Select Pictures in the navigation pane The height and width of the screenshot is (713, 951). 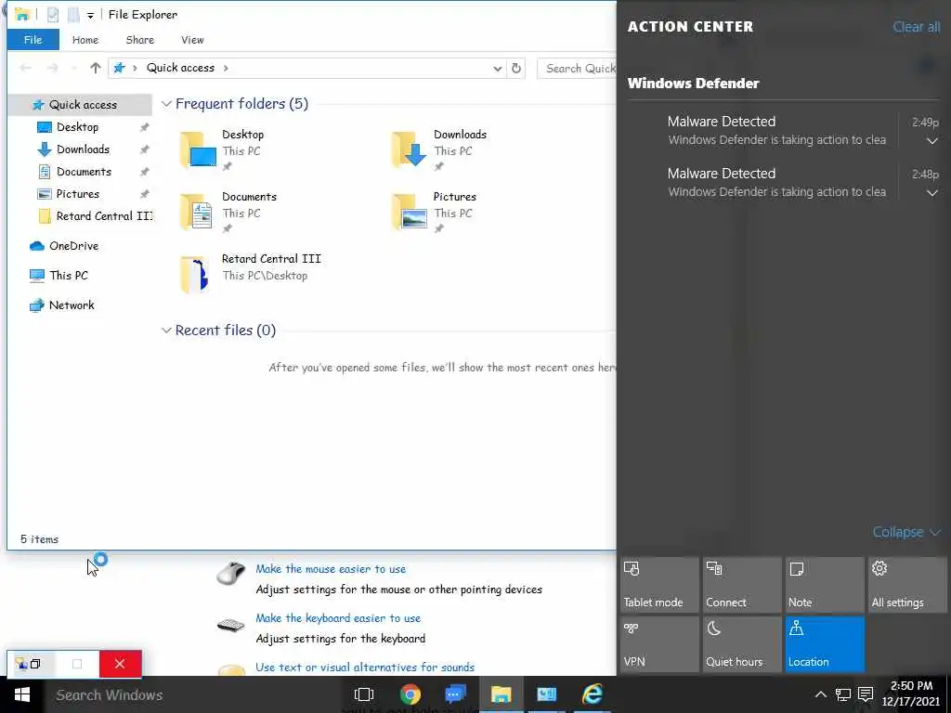(x=77, y=194)
